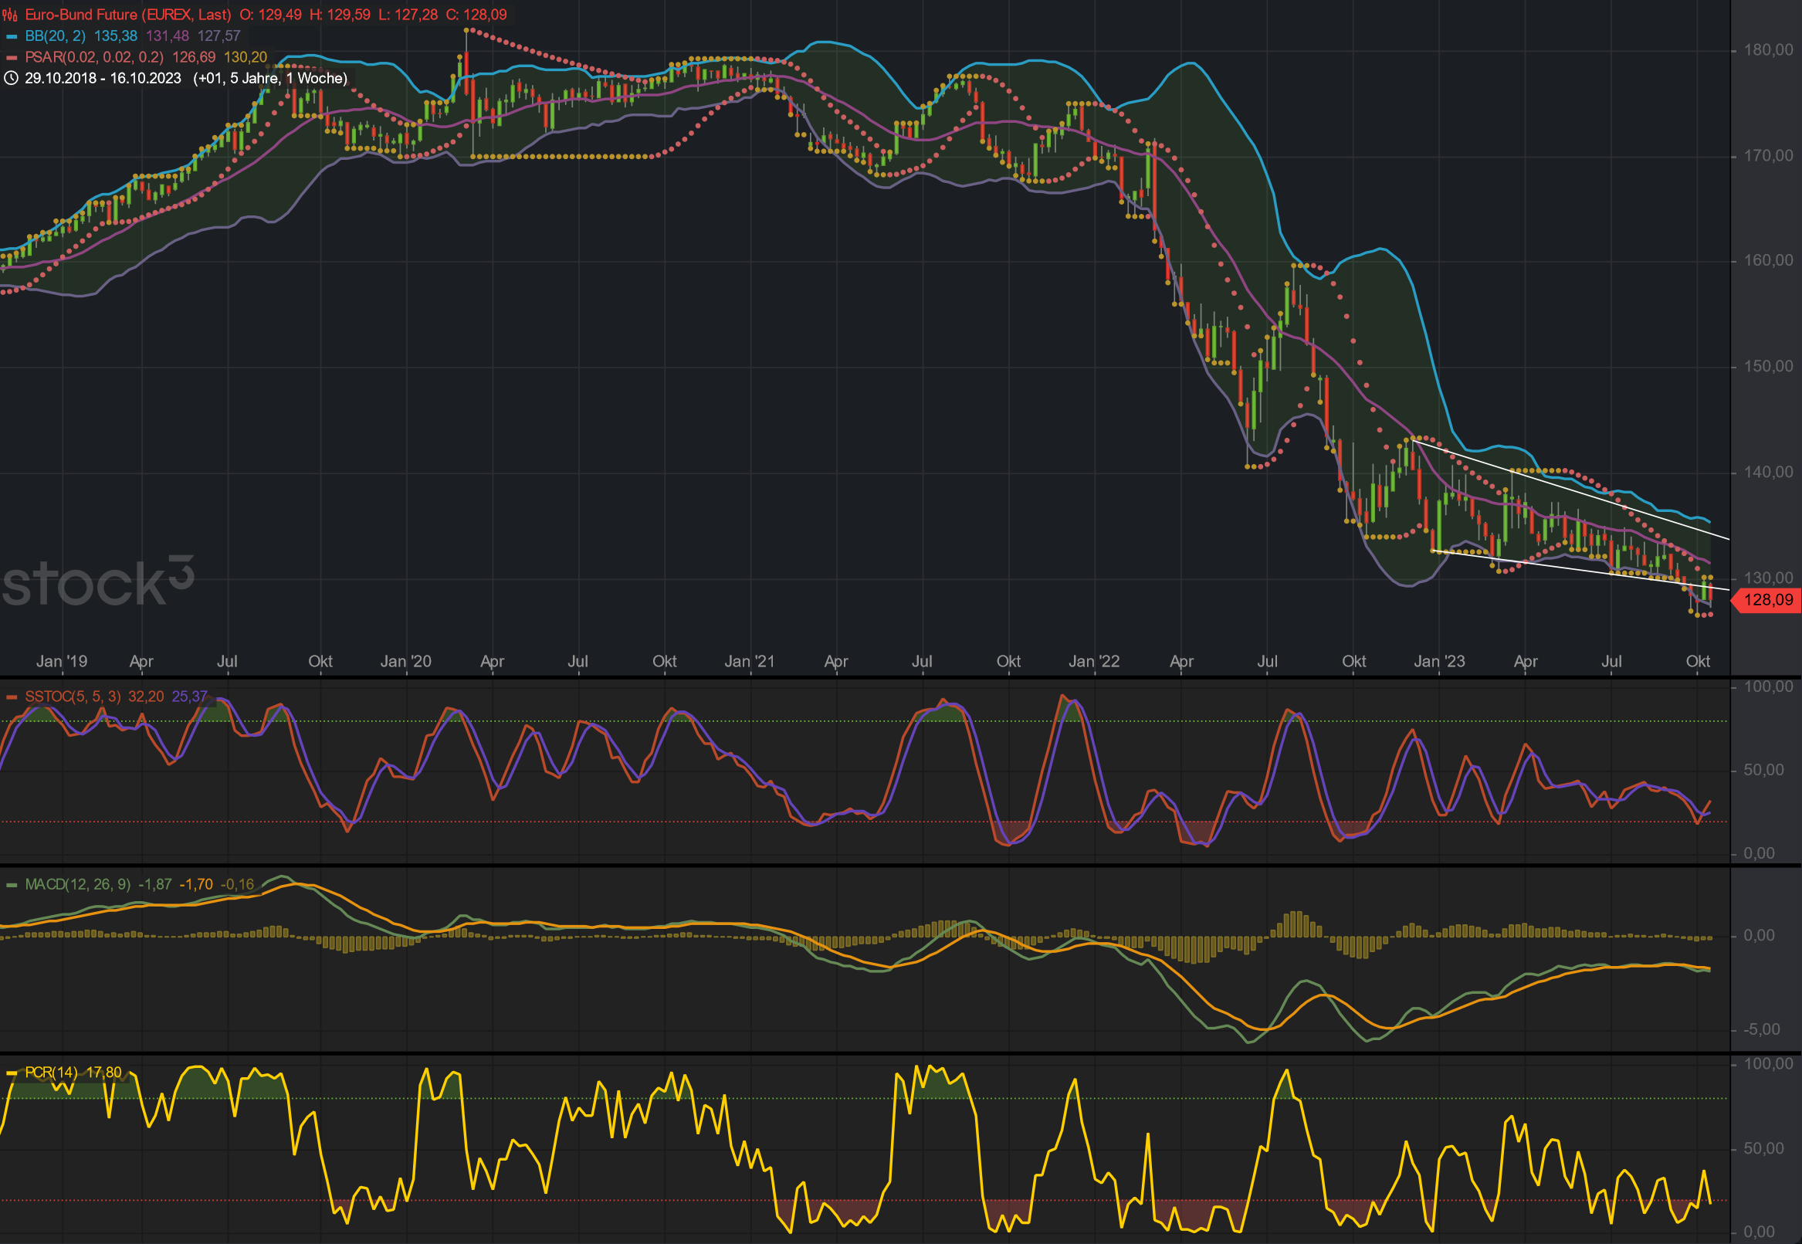Click the red PSAR legend color marker
The image size is (1802, 1244).
coord(11,58)
